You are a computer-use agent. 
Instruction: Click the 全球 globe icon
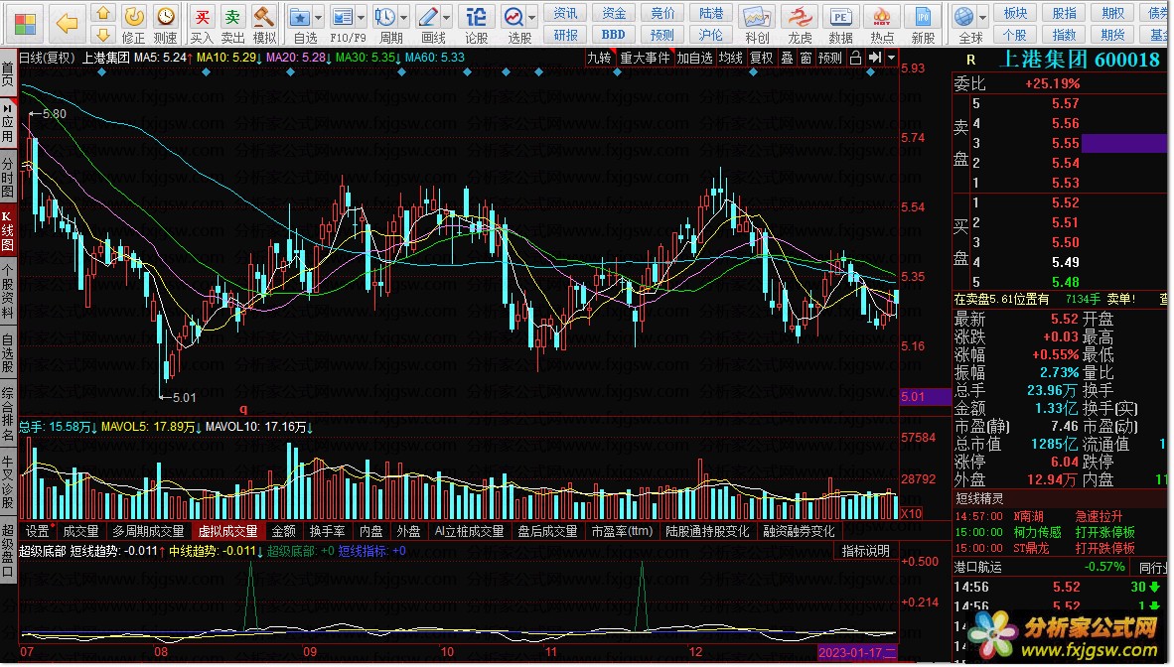click(x=965, y=17)
